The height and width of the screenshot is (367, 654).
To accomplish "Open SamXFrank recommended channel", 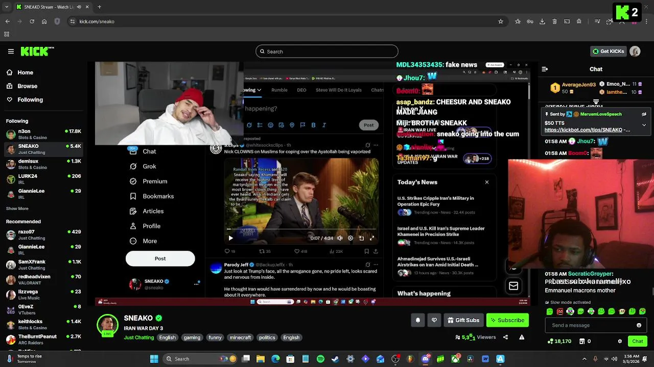I will click(43, 265).
